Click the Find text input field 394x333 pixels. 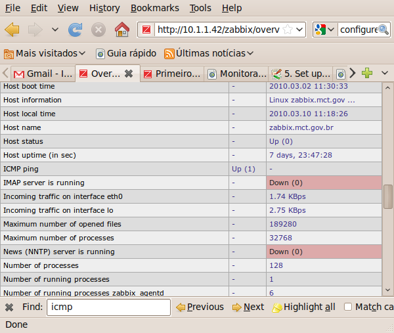pos(108,307)
